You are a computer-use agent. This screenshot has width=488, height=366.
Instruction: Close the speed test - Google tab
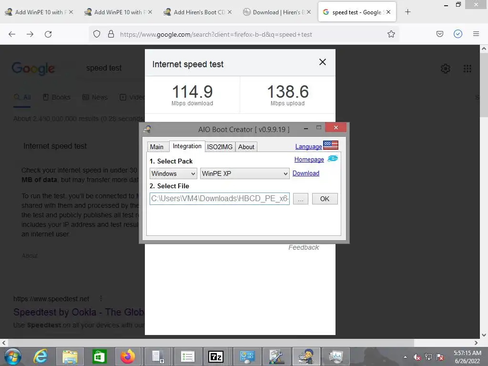(x=388, y=12)
